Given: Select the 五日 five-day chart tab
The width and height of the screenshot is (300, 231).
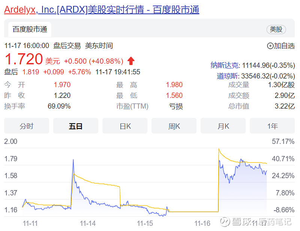Looking at the screenshot, I should tap(75, 126).
